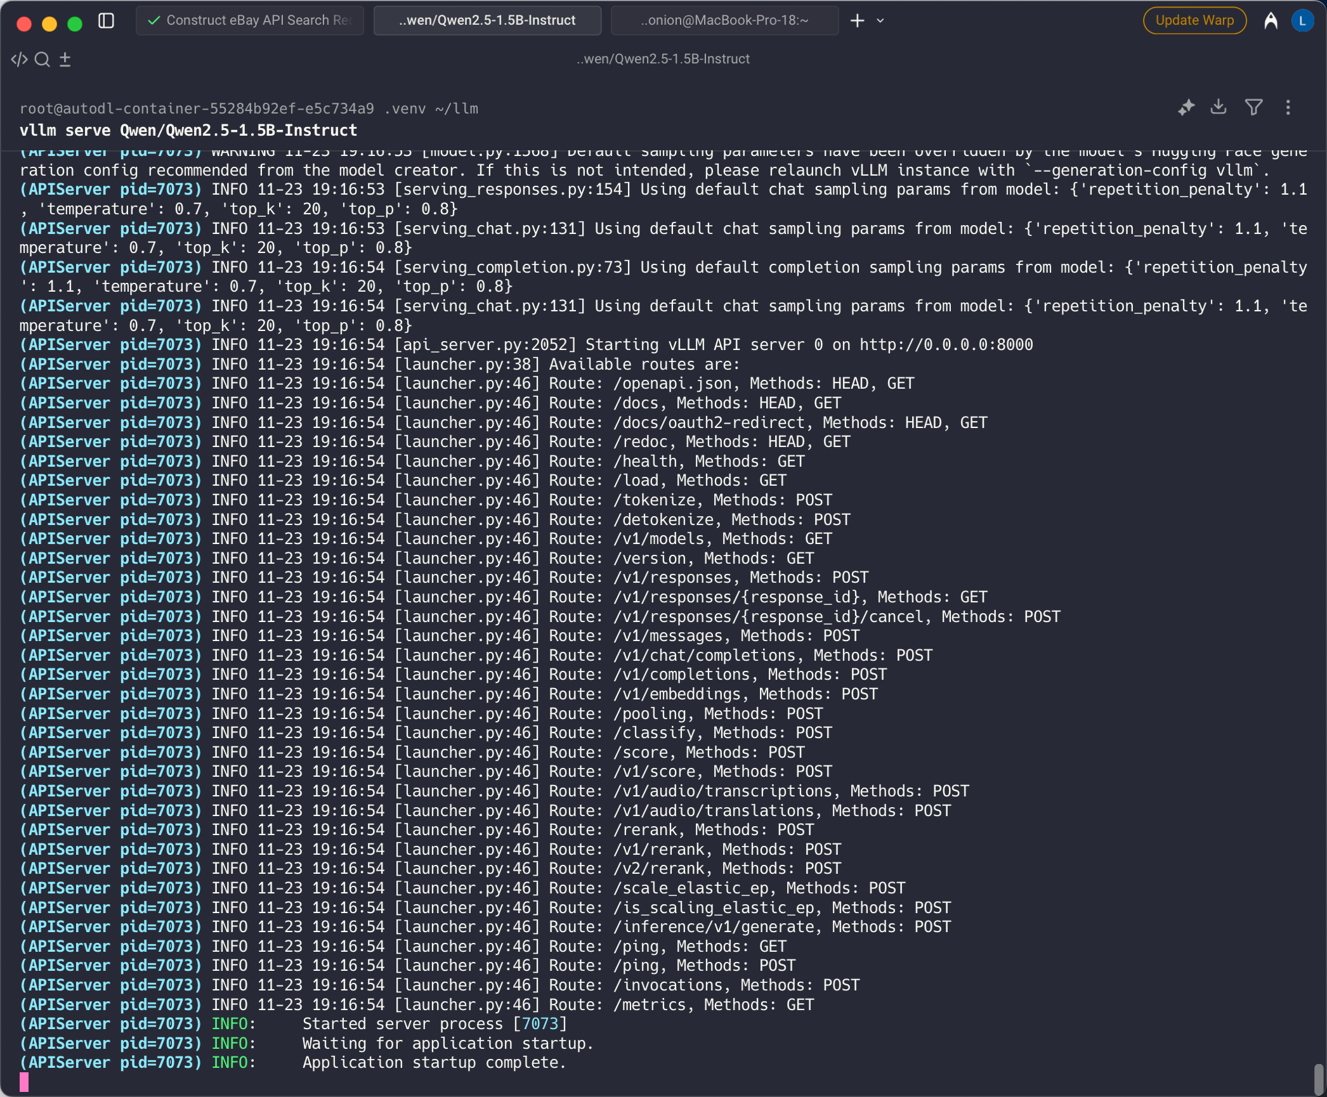The image size is (1327, 1097).
Task: Select the active Qwen2.5-1.5B-Instruct tab
Action: coord(487,21)
